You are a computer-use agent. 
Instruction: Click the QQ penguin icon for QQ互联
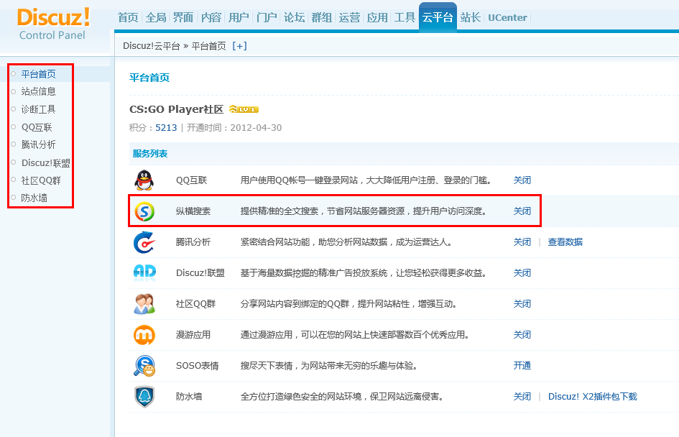[144, 180]
